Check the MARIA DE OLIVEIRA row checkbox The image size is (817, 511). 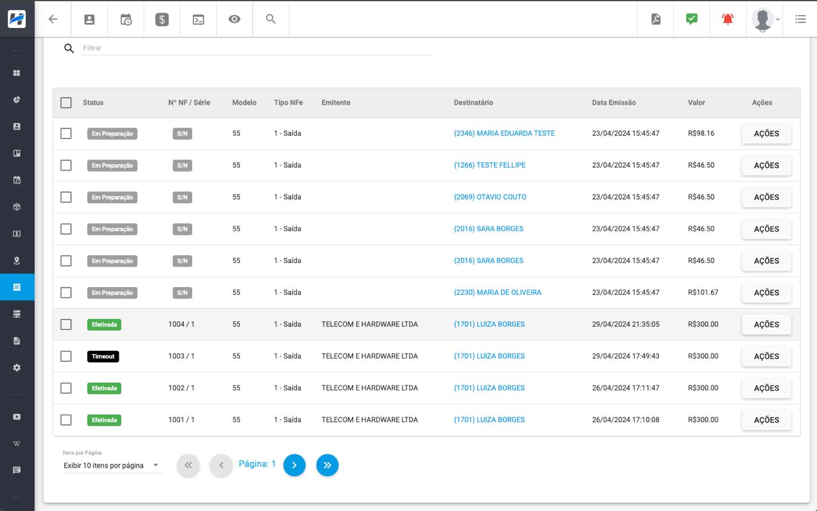pos(66,293)
